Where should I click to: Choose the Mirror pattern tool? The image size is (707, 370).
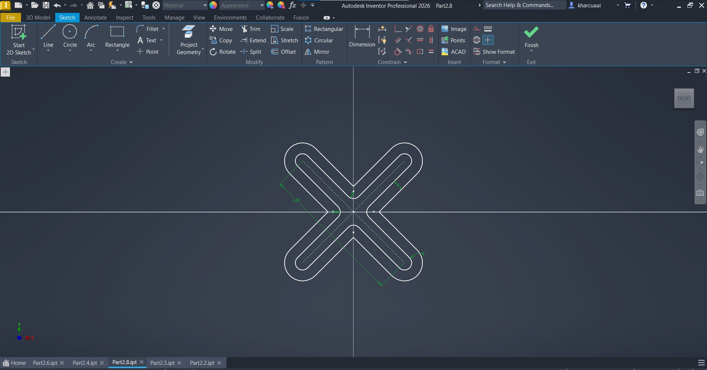click(317, 52)
